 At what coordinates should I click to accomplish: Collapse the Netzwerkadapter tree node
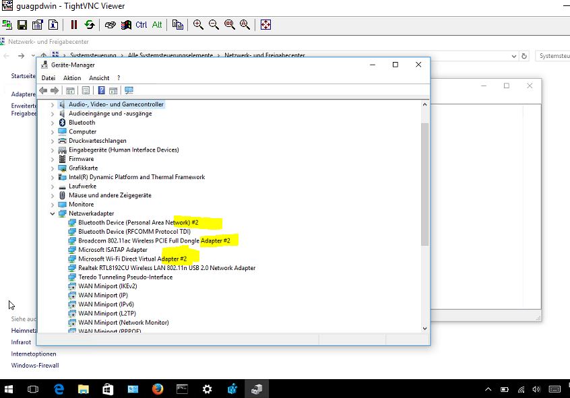53,213
